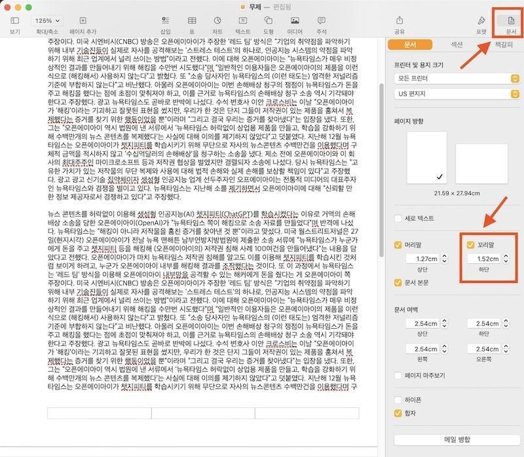
Task: Click the 21.59 × 27.94cm size label
Action: [x=457, y=193]
